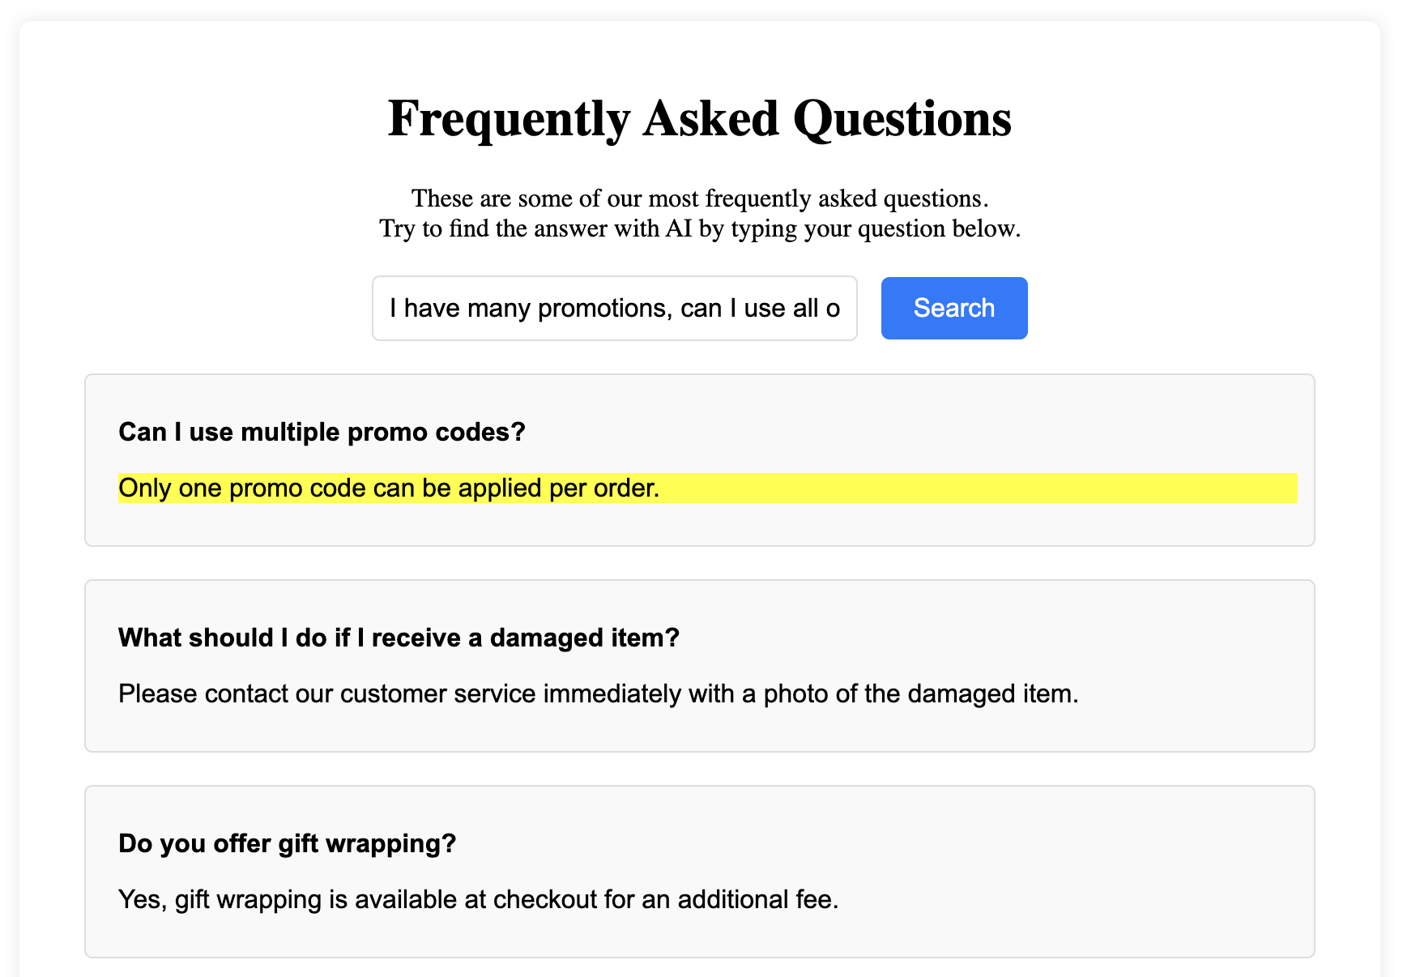Select the promo codes FAQ card
The image size is (1403, 977).
coord(700,460)
